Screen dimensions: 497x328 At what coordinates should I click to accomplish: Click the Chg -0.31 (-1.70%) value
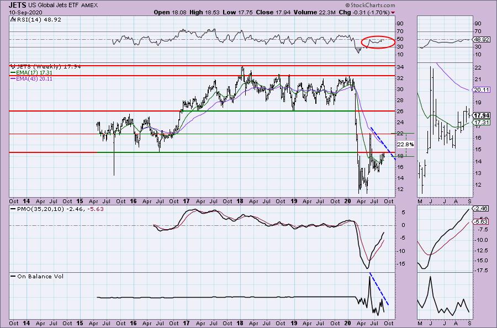tap(364, 12)
